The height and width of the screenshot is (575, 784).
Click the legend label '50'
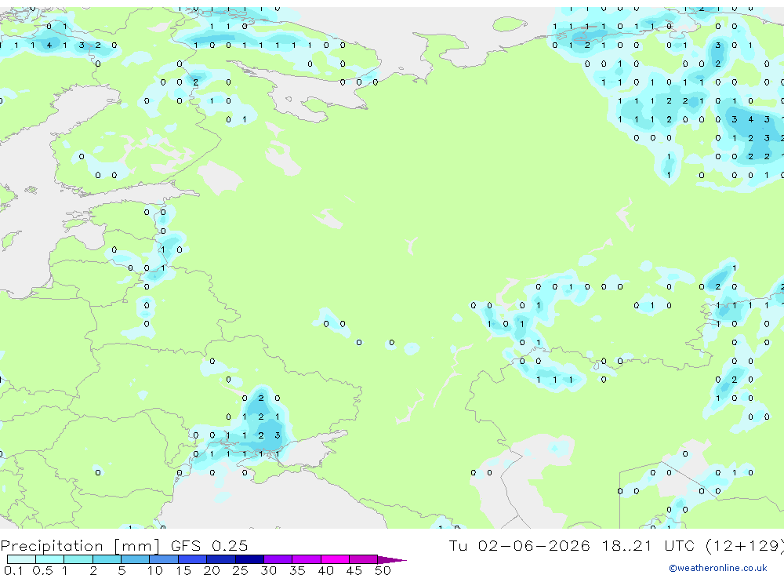pos(383,570)
